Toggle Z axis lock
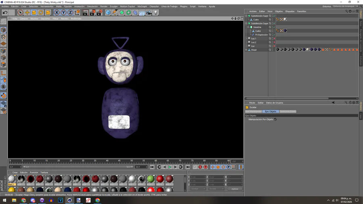Screen dimensions: 363x204 (70, 12)
